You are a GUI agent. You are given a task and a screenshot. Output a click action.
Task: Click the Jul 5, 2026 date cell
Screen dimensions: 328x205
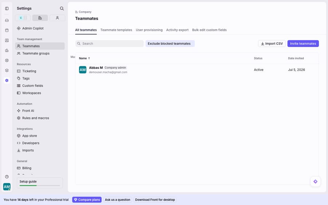(296, 70)
